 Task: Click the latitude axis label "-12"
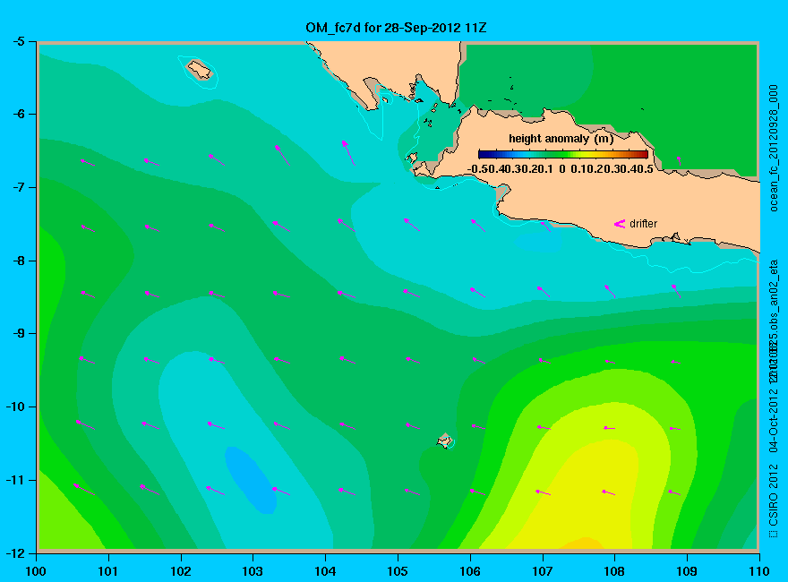tap(15, 553)
